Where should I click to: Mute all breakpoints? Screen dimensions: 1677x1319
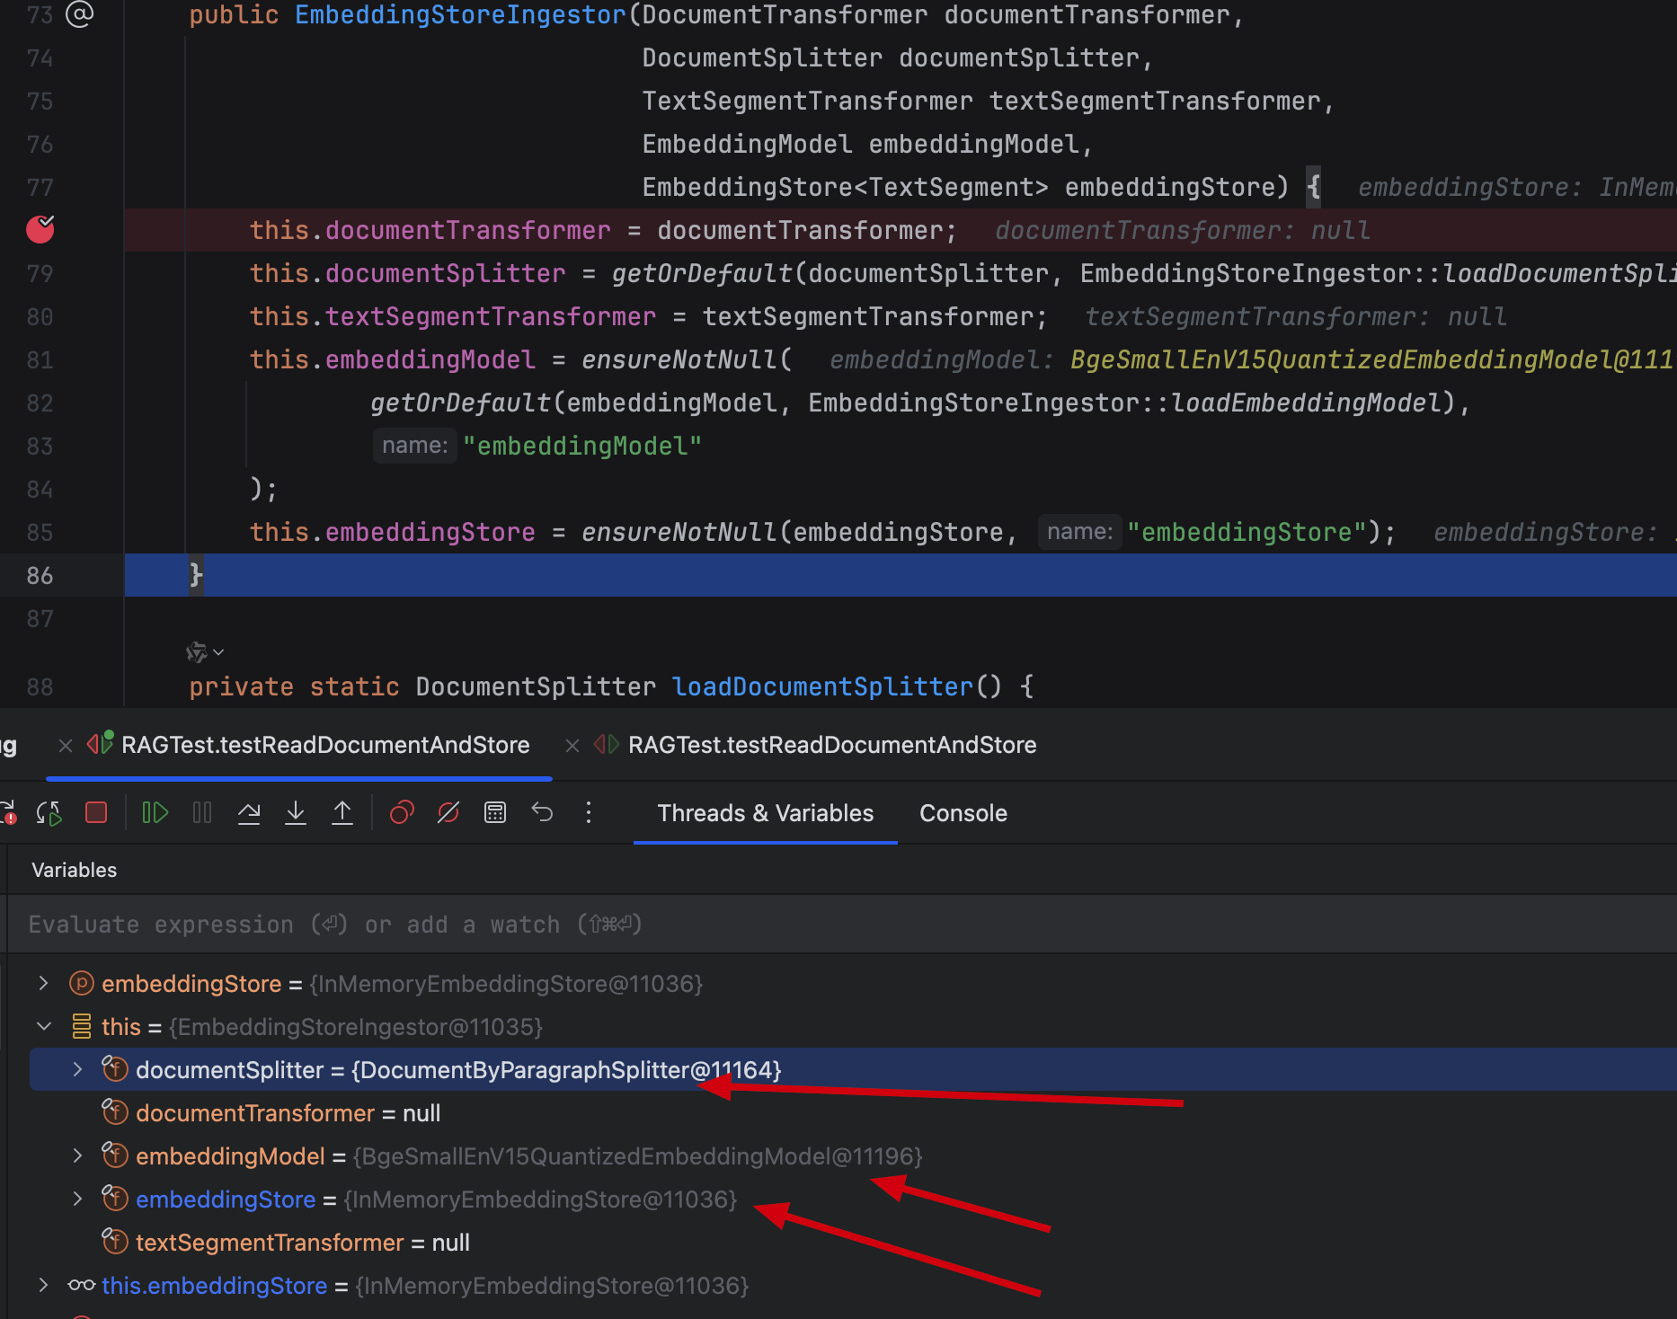[x=448, y=813]
